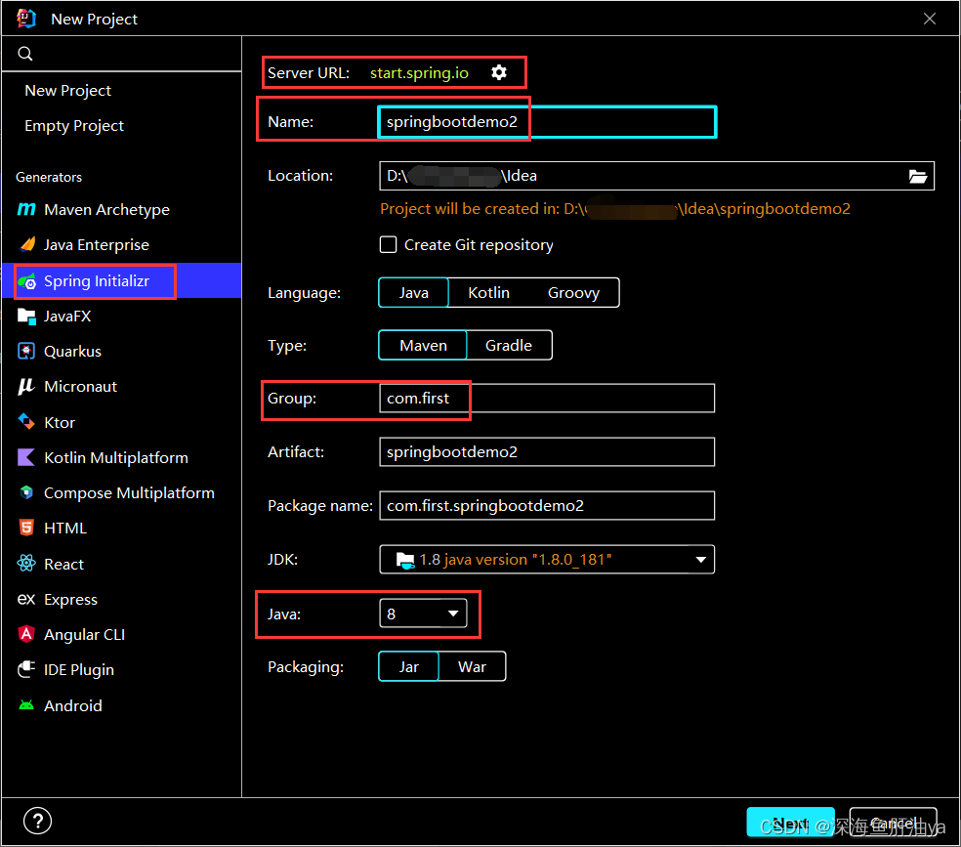Click the HTML5 icon
961x847 pixels.
[x=26, y=528]
